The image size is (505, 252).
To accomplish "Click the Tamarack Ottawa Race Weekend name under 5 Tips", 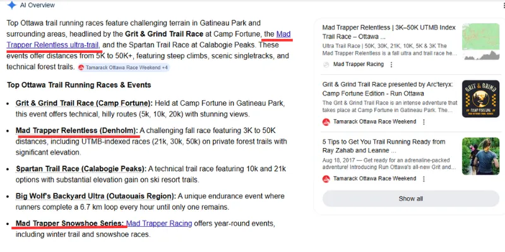I will coord(374,179).
